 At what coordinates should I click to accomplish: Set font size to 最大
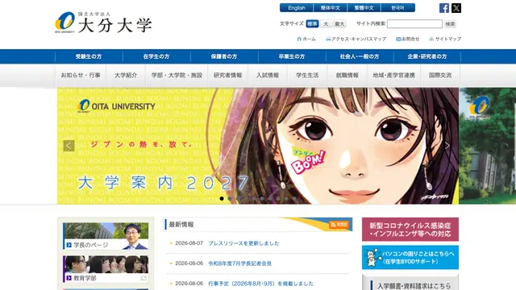pyautogui.click(x=339, y=23)
